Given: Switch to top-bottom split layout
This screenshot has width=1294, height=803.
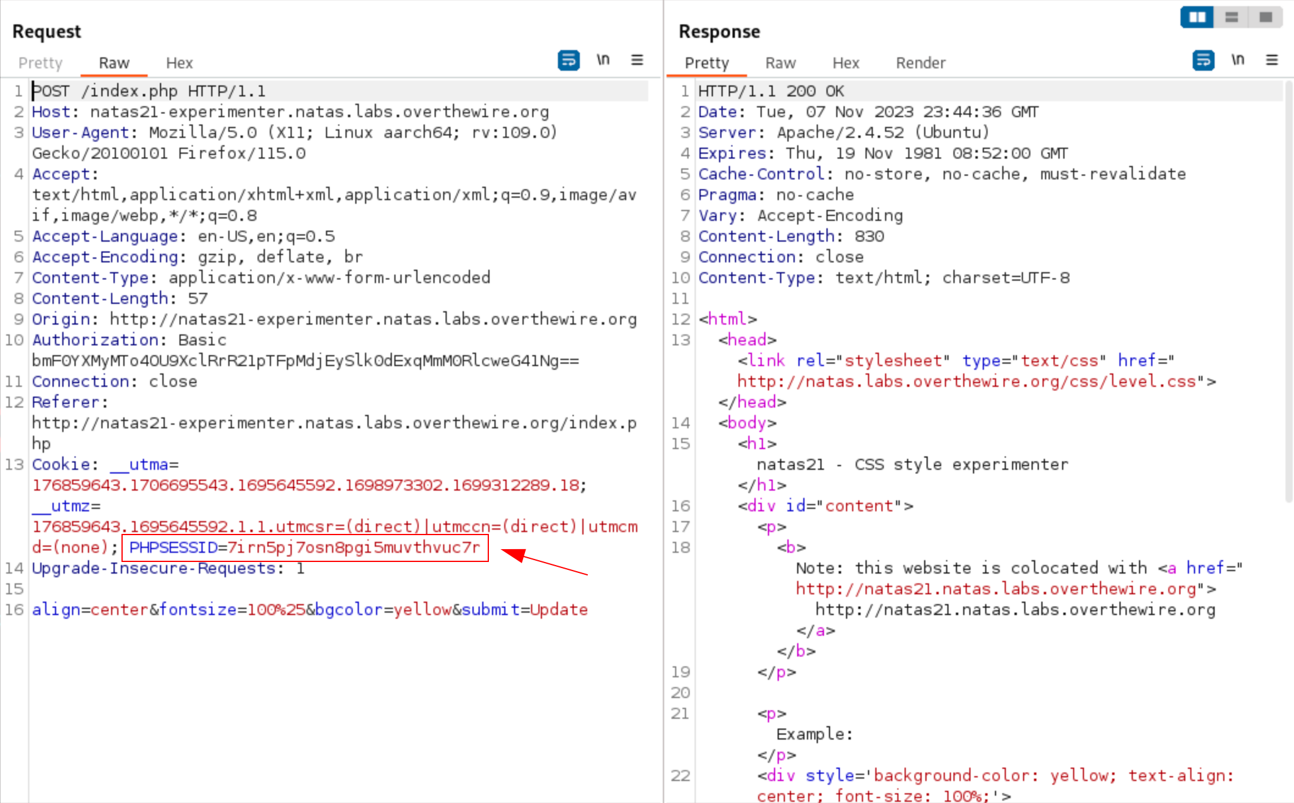Looking at the screenshot, I should 1231,17.
